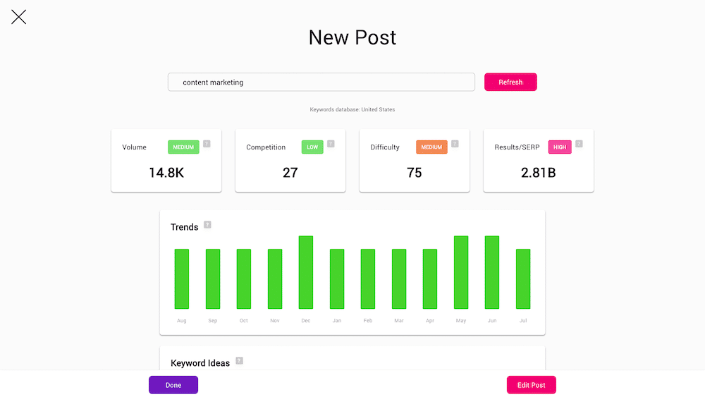Click the Mar bar in Trends chart
The image size is (705, 397).
[399, 279]
